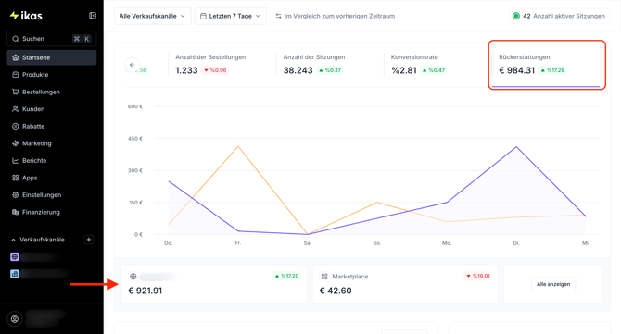Click the Alle anzeigen button
621x334 pixels.
[553, 284]
